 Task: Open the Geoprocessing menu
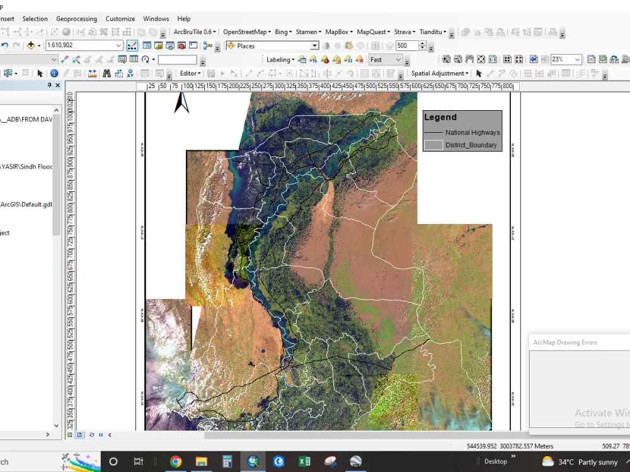tap(77, 18)
